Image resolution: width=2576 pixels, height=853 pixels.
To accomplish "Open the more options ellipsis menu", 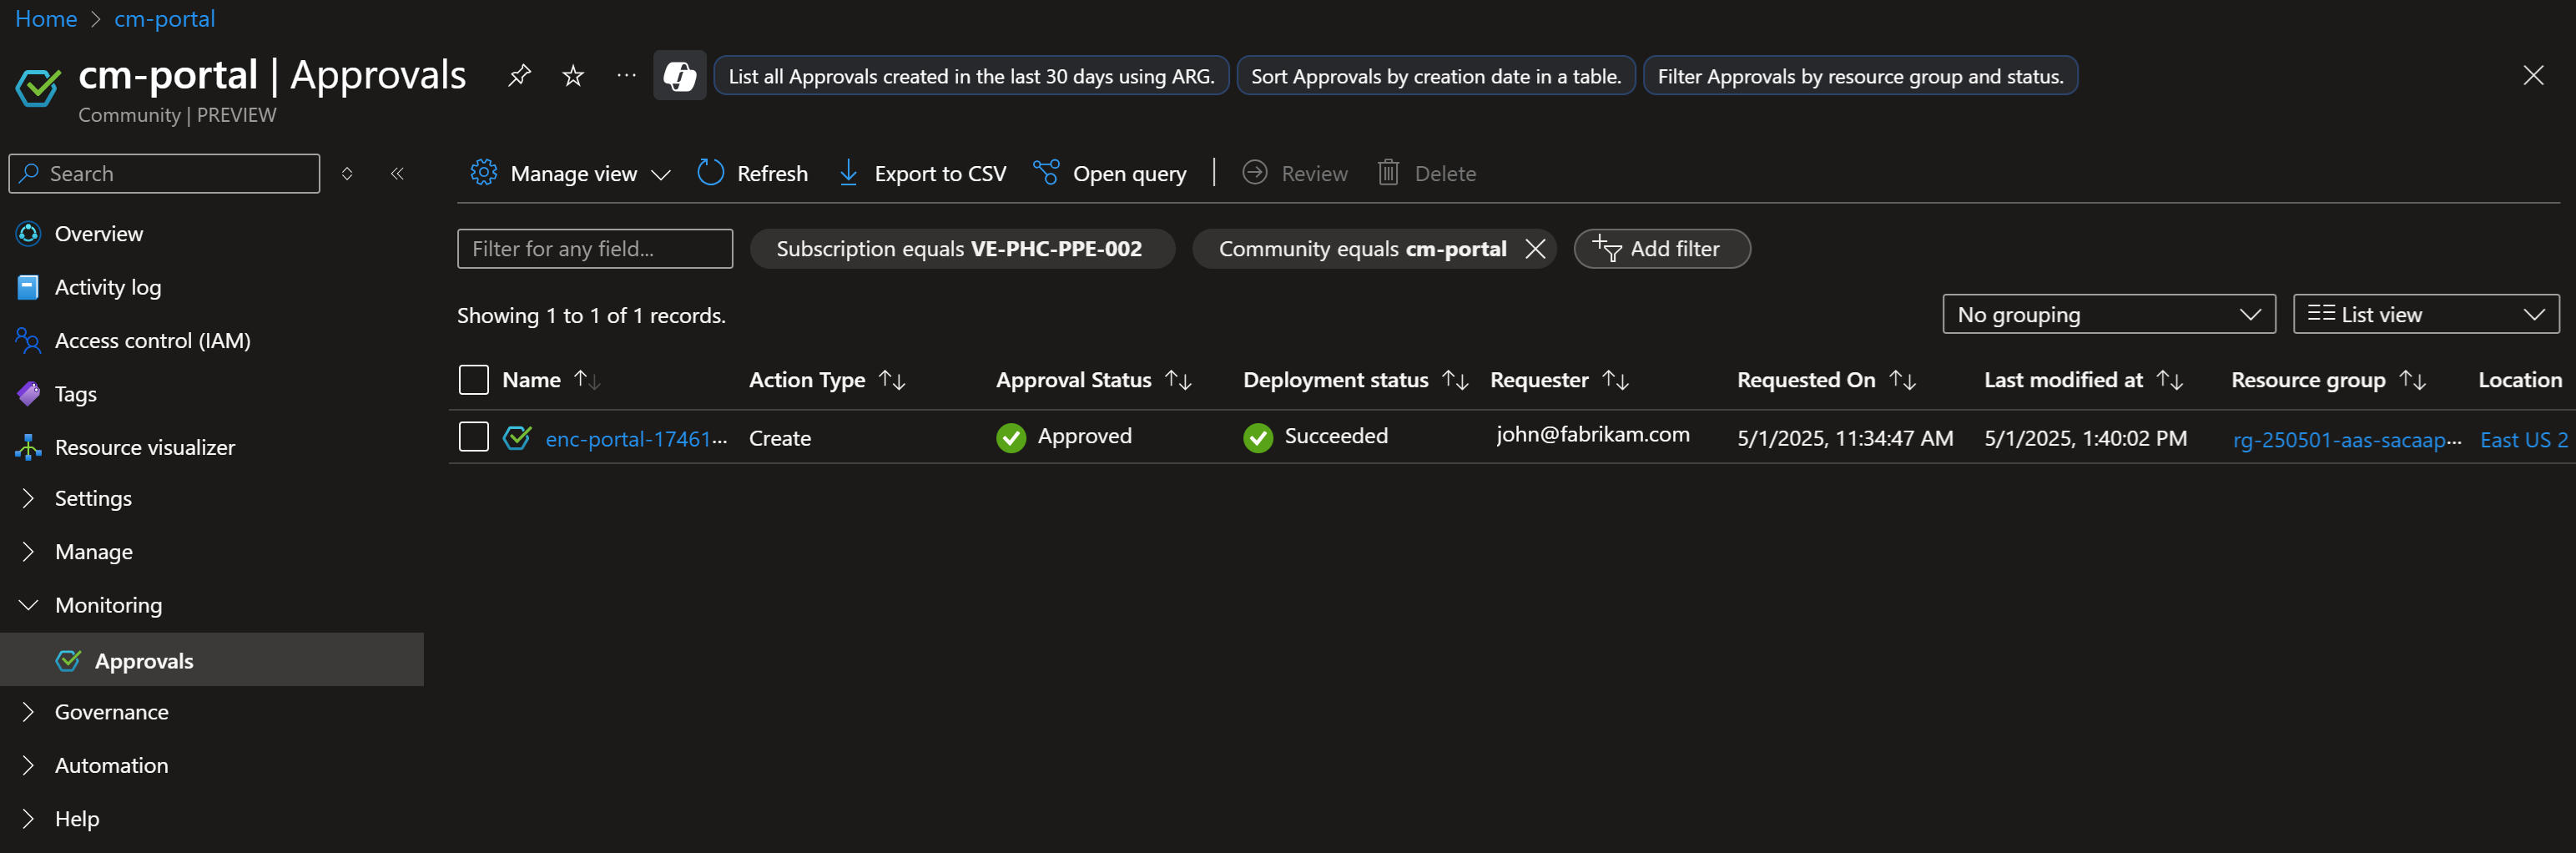I will tap(627, 76).
